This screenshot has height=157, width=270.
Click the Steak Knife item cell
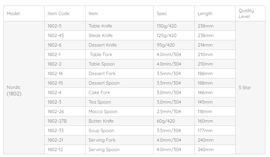pos(101,35)
